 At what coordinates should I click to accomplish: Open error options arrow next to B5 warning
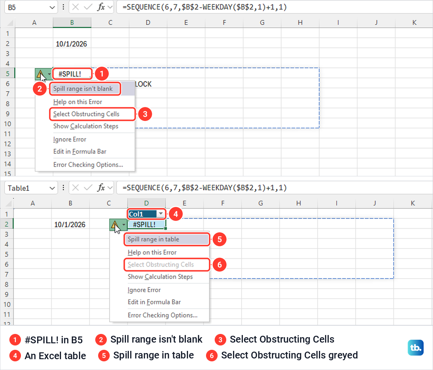point(49,75)
